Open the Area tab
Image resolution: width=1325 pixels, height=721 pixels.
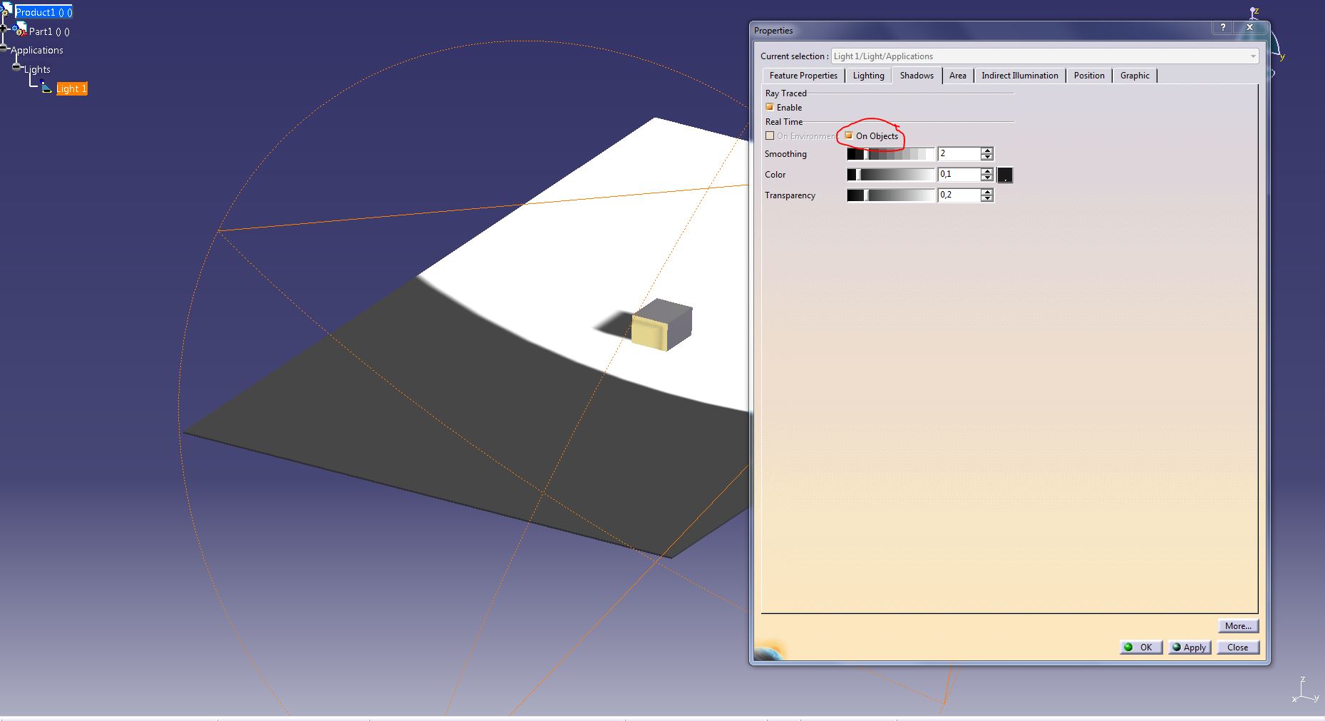point(957,76)
